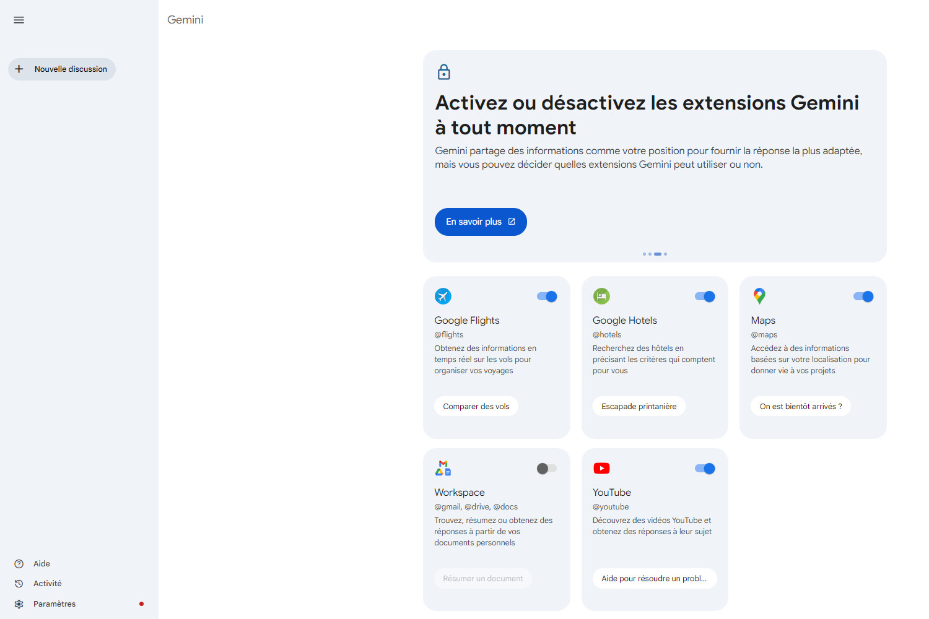Click the Aide question mark icon
Image resolution: width=929 pixels, height=619 pixels.
pos(19,564)
